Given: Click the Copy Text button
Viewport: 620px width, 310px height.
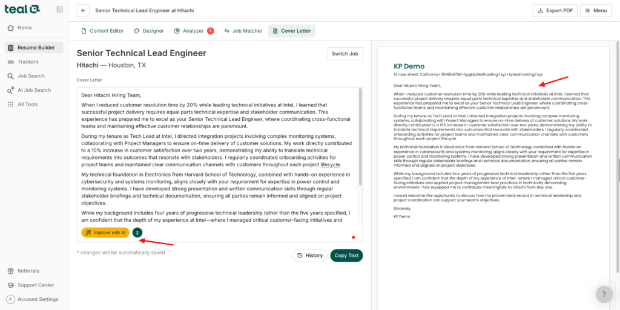Looking at the screenshot, I should tap(346, 256).
